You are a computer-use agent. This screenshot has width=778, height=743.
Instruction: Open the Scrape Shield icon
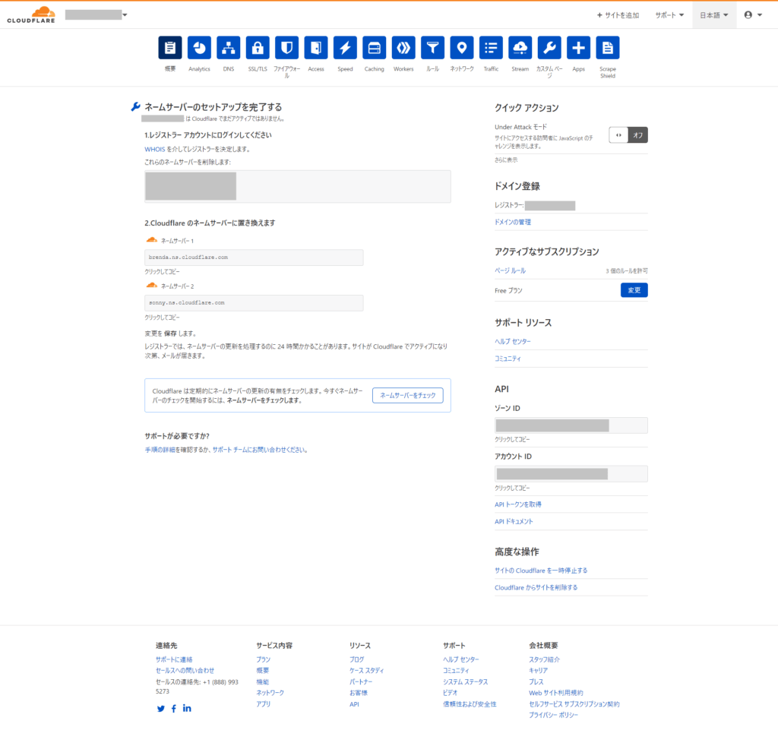(x=608, y=48)
